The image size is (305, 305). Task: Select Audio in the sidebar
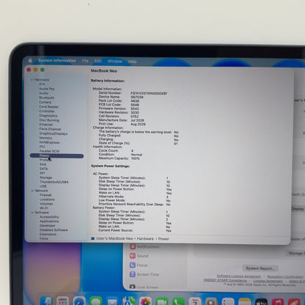pos(44,93)
